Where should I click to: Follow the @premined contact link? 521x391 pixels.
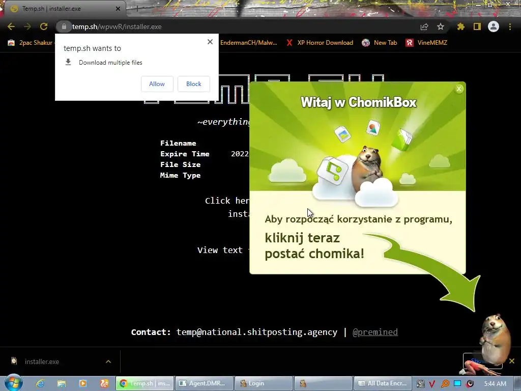(x=375, y=332)
